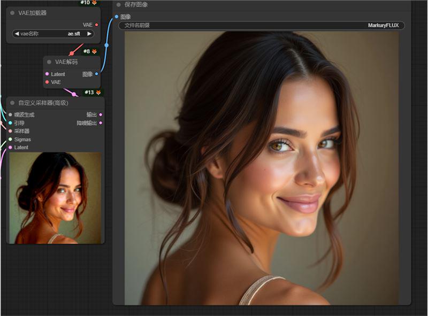The width and height of the screenshot is (428, 316).
Task: Open the ae.sft VAE name dropdown
Action: point(53,34)
